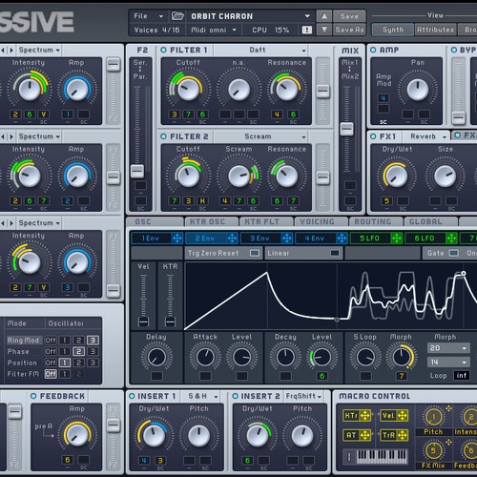Open Filter 1 type dropdown showing Daft

260,50
